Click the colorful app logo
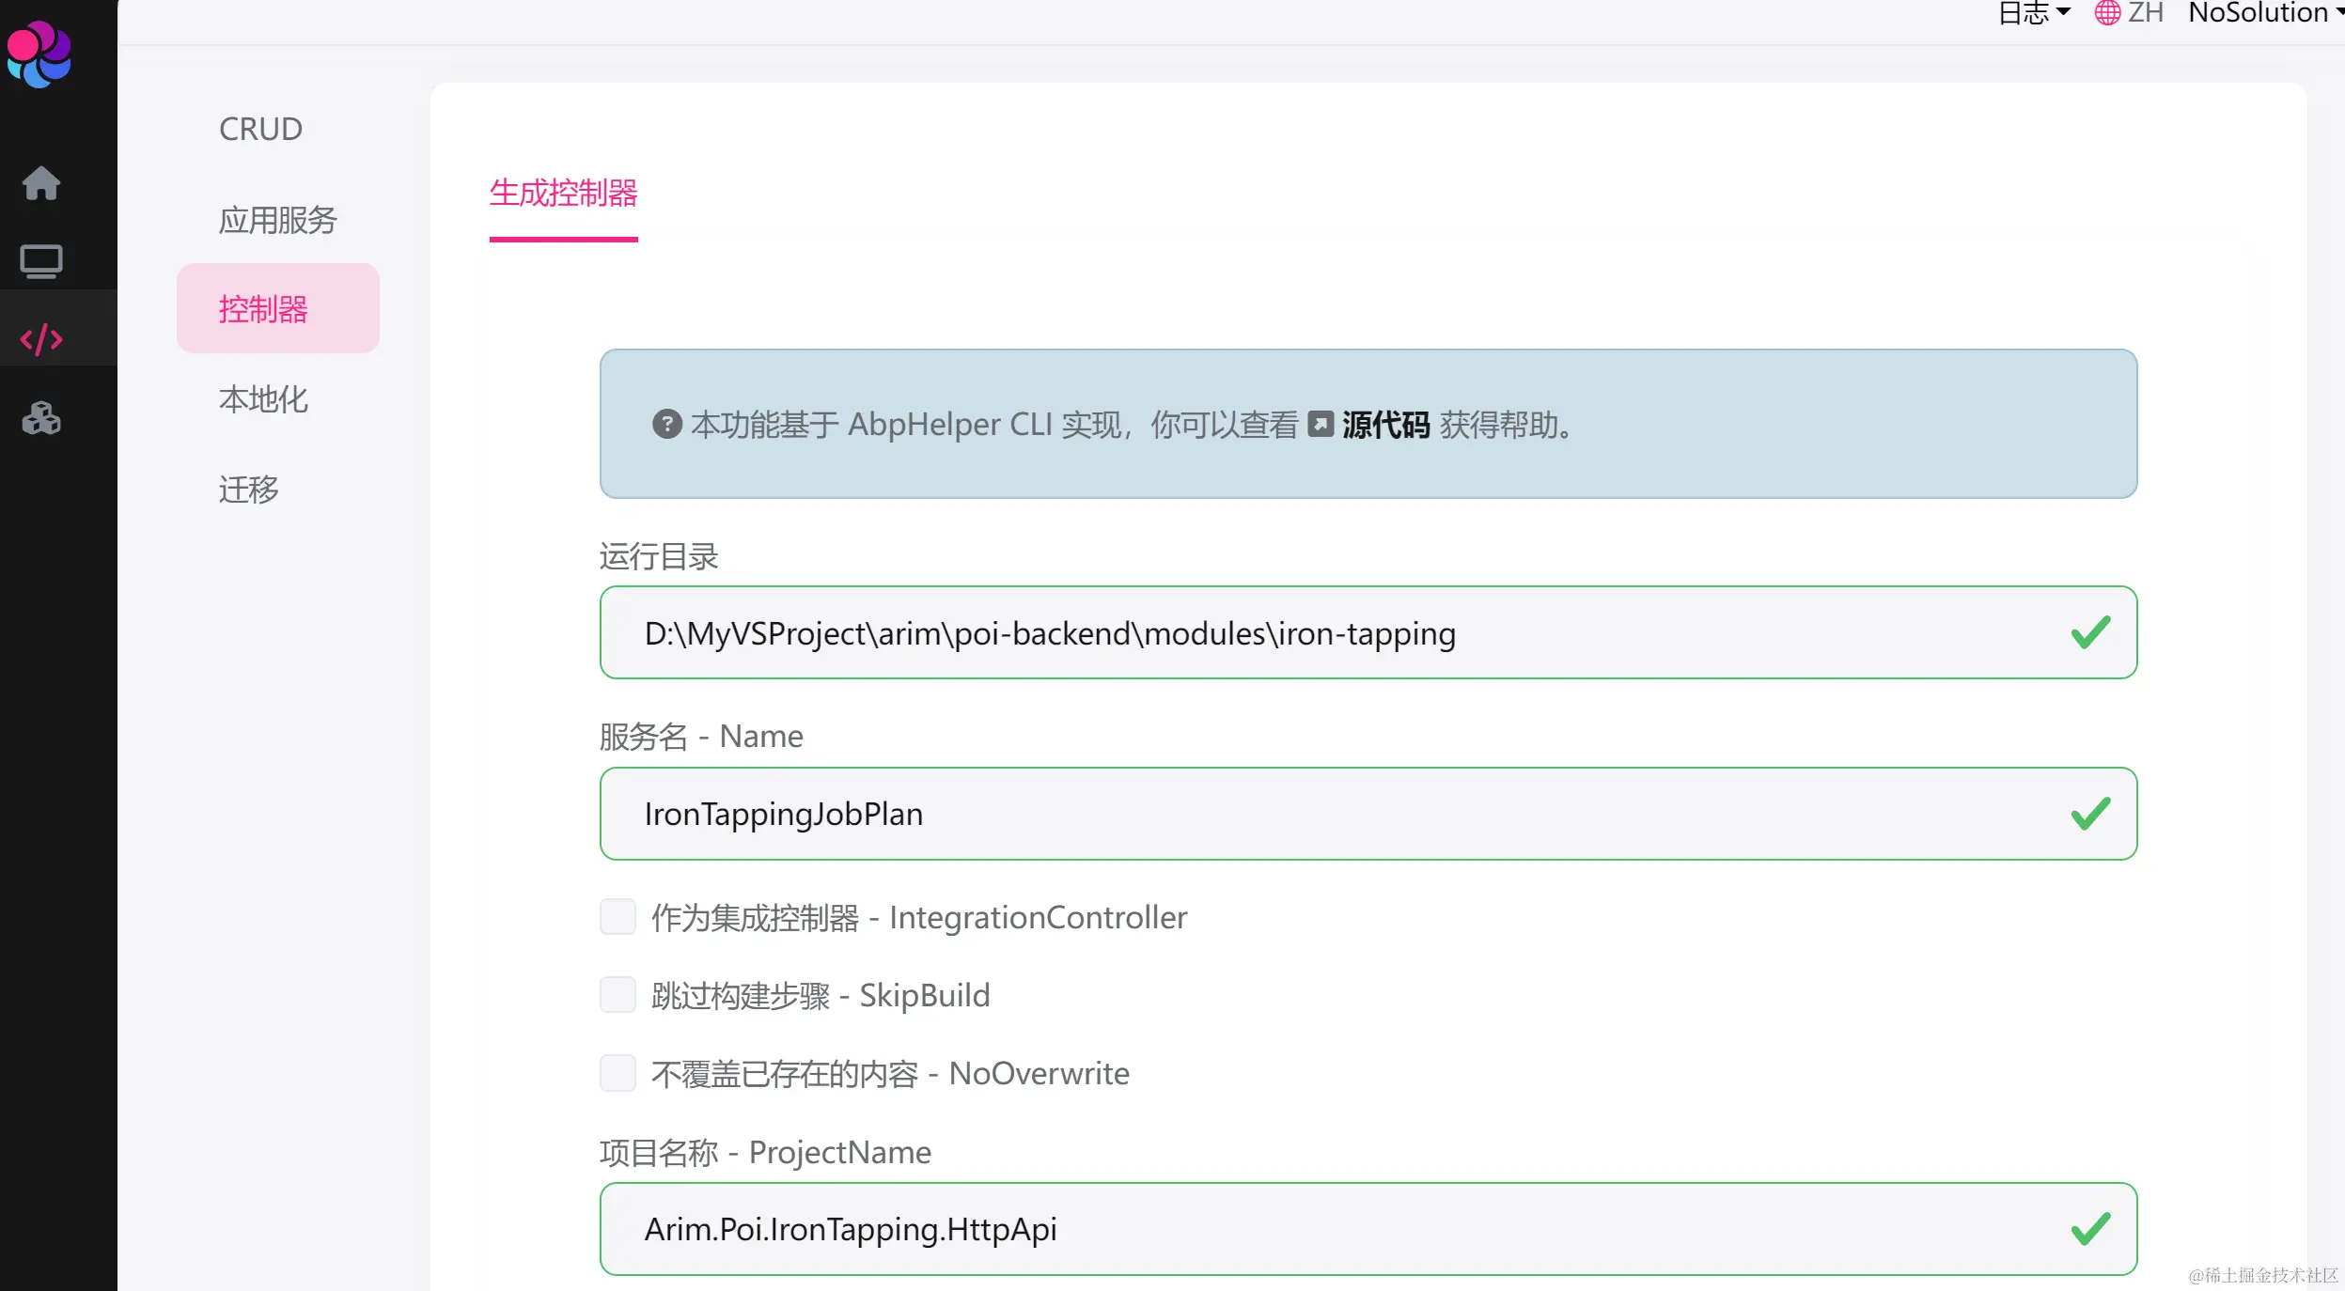 (x=39, y=54)
